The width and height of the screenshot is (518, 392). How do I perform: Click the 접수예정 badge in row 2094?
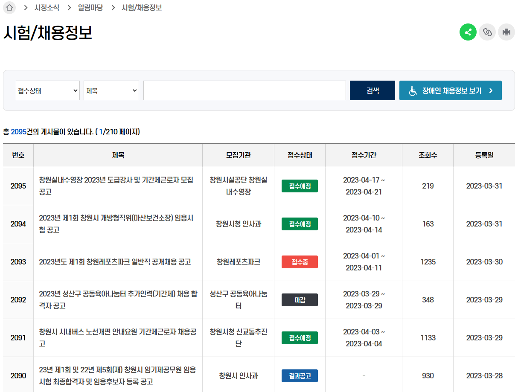[x=300, y=224]
